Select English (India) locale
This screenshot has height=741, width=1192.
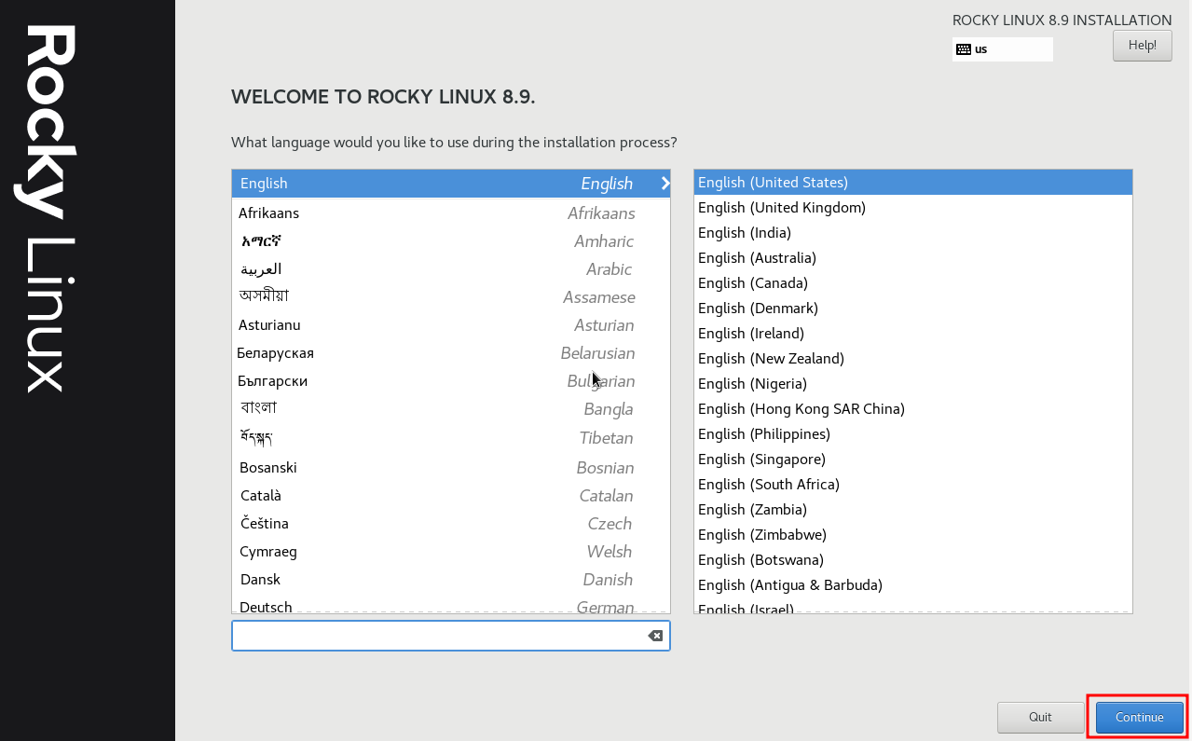[x=913, y=232]
